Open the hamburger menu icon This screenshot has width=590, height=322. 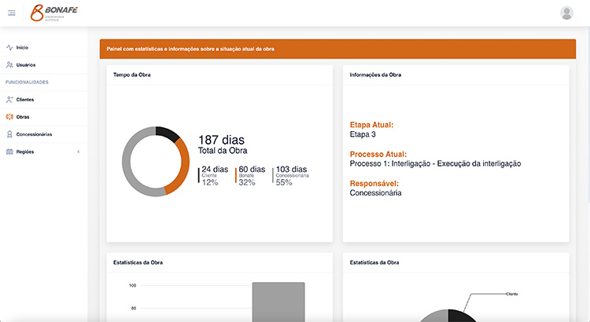pyautogui.click(x=12, y=13)
